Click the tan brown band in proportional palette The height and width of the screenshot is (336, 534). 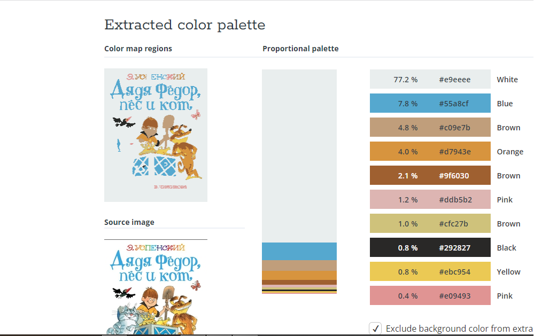pos(299,265)
